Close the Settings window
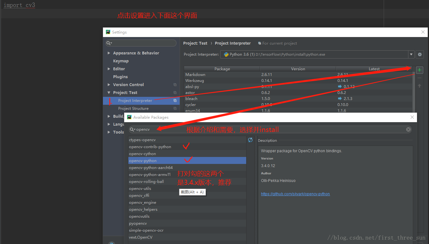This screenshot has height=244, width=429. [423, 32]
